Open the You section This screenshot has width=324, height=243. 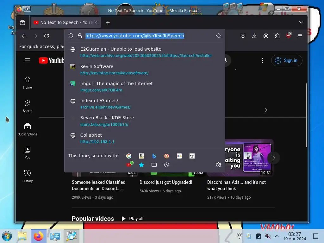(x=28, y=153)
